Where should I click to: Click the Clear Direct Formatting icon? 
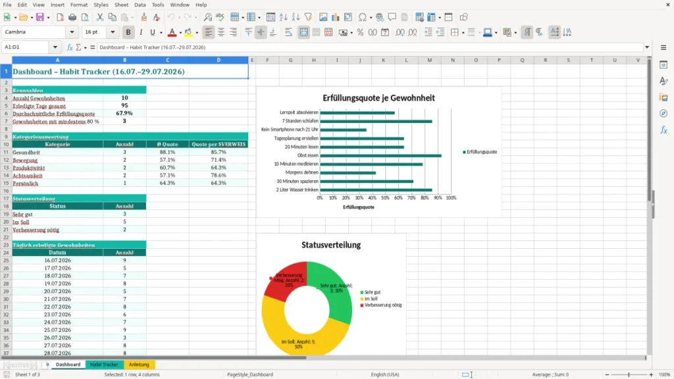pyautogui.click(x=156, y=17)
